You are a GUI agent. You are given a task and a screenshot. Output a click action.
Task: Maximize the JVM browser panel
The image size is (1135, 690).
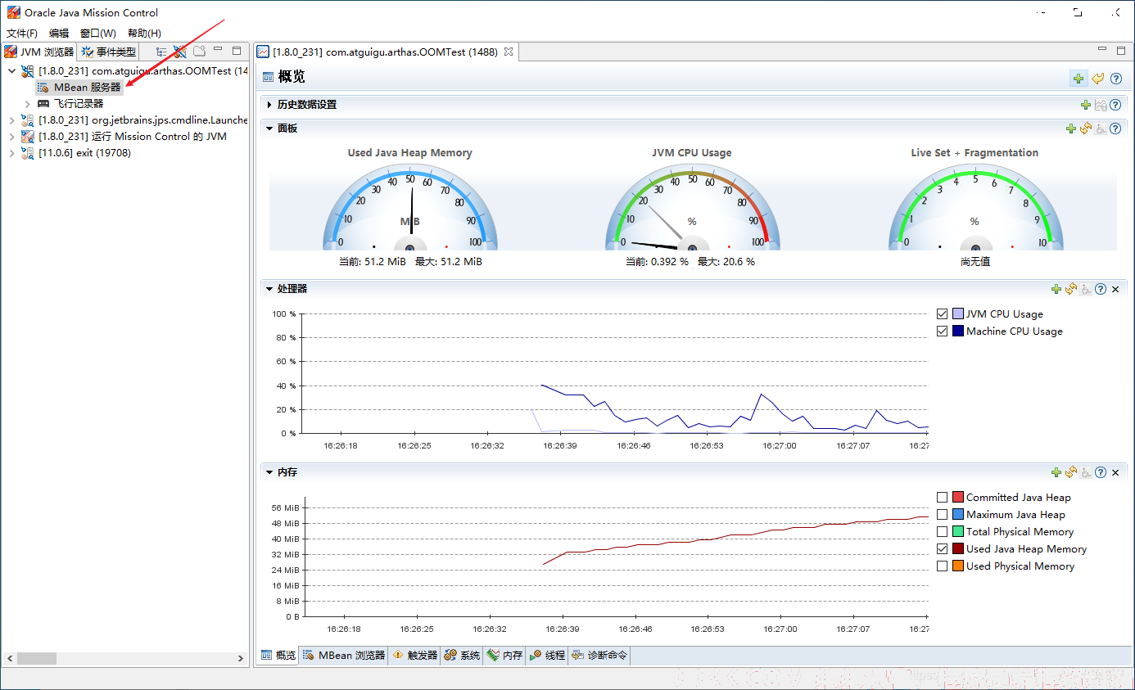[237, 51]
